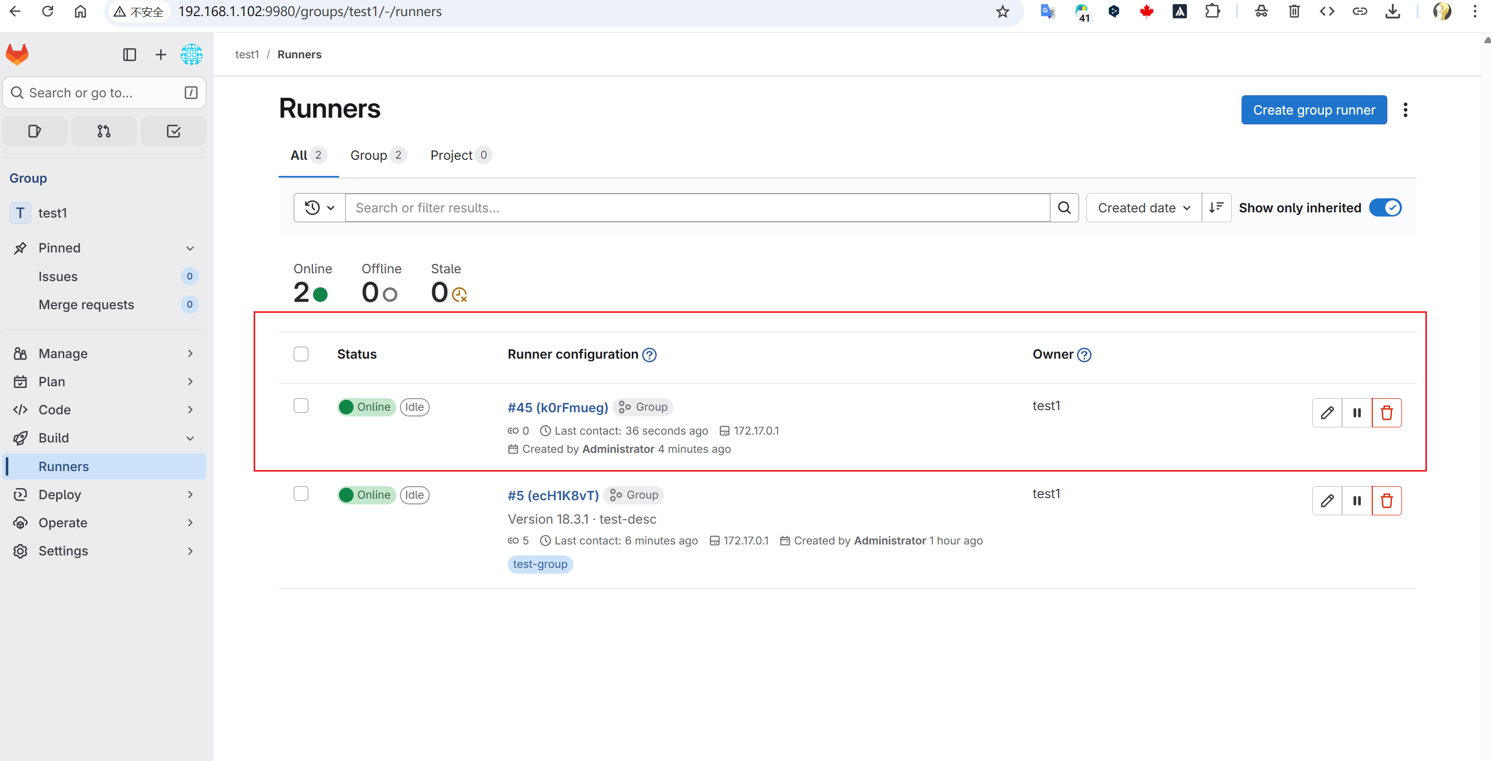1491x761 pixels.
Task: Click the search magnifier button in filter bar
Action: pyautogui.click(x=1064, y=208)
